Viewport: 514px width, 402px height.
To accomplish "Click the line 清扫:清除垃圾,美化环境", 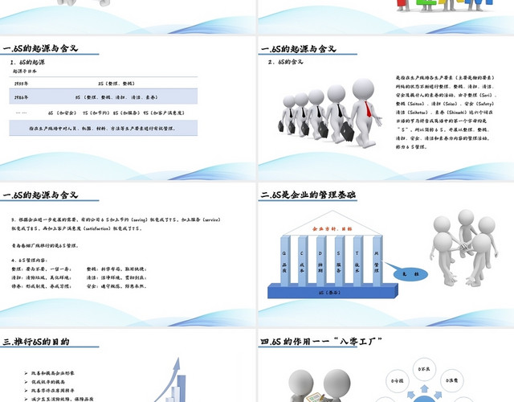I will click(42, 277).
